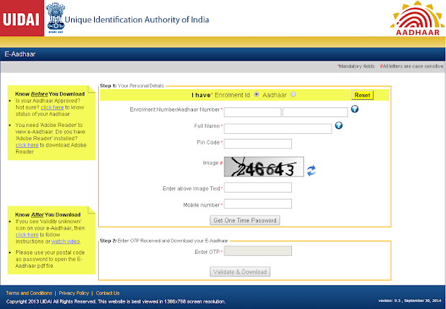Open 'click here' link for validity instructions
Viewport: 446px width, 309px height.
click(27, 234)
